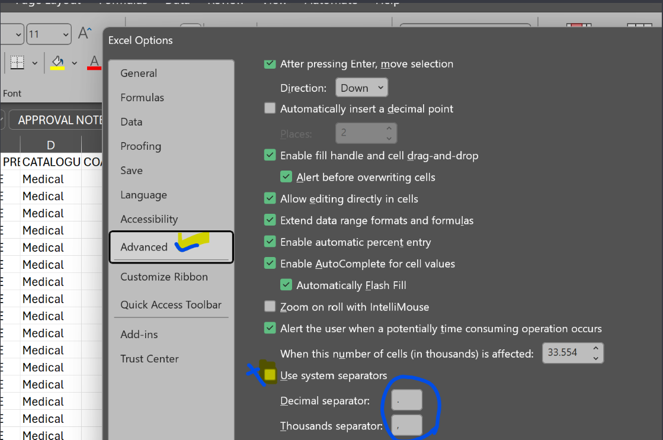Toggle Enable fill handle and cell drag-and-drop
The image size is (663, 440).
[270, 155]
